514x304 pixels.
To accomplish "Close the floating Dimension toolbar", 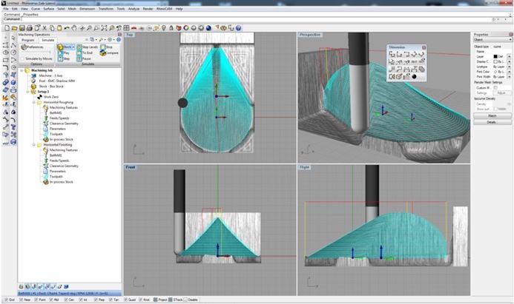I will [424, 47].
